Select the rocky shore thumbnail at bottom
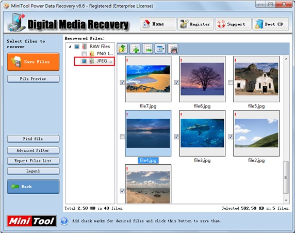Screen dimensions: 295x233 click(148, 184)
